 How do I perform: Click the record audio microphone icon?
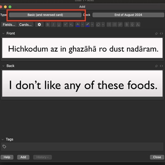point(132,25)
